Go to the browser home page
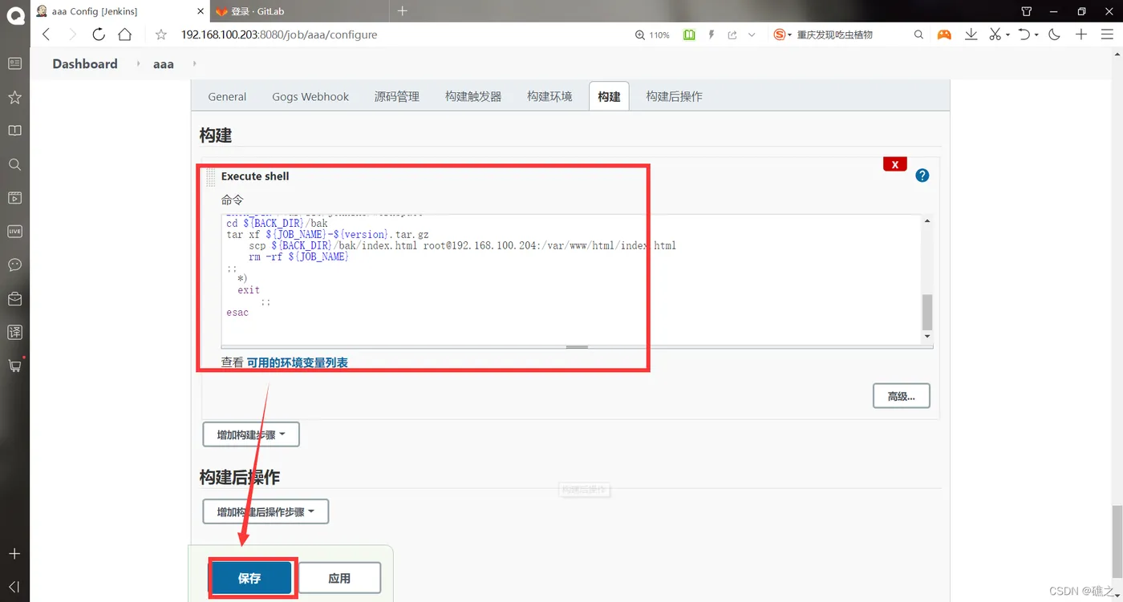1123x602 pixels. coord(124,34)
